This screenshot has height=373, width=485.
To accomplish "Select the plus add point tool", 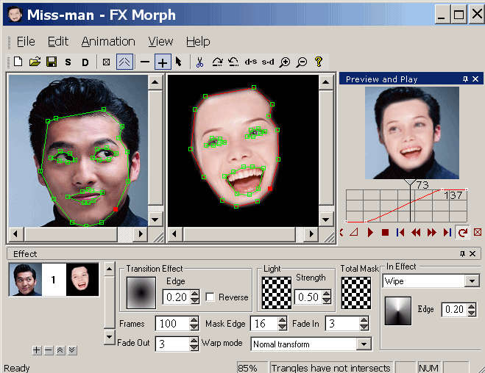I will [163, 62].
